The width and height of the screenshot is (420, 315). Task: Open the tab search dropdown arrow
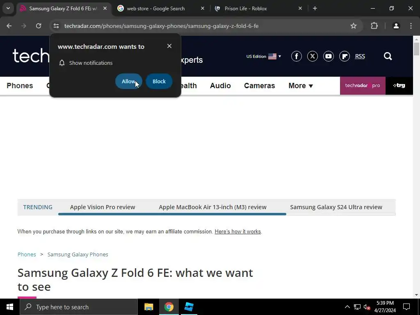pos(8,8)
